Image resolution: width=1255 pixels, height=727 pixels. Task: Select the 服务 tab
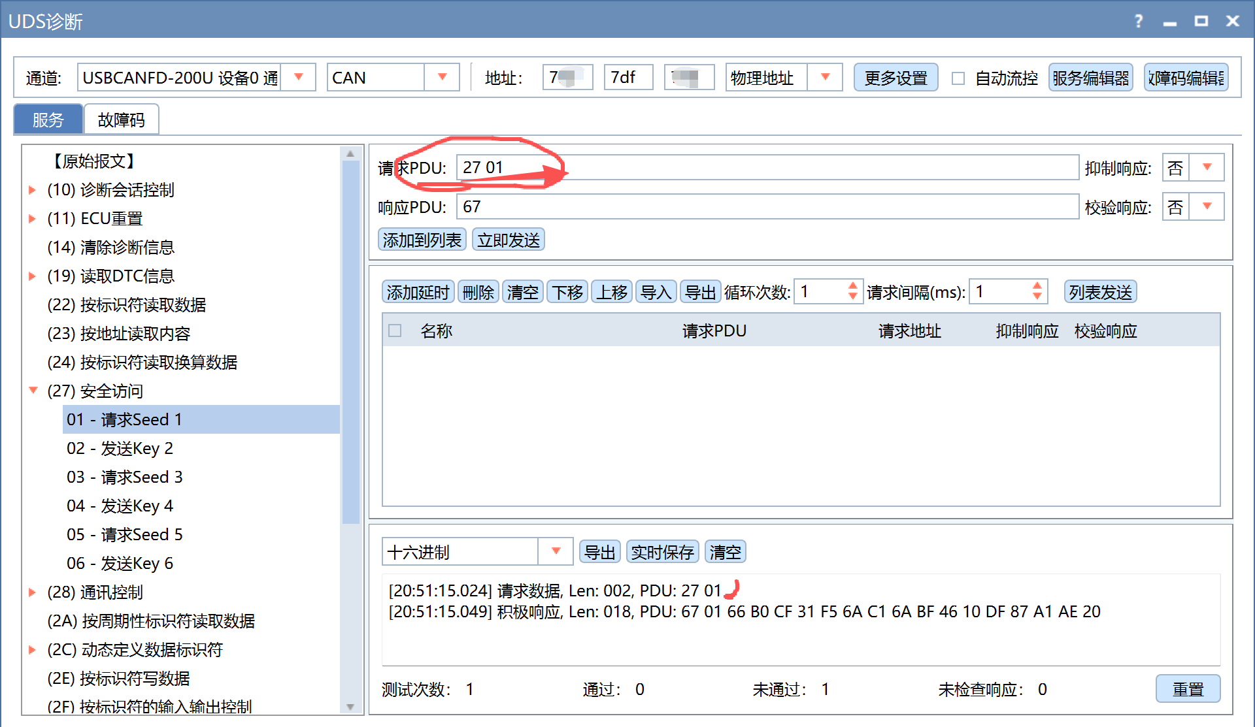tap(48, 120)
